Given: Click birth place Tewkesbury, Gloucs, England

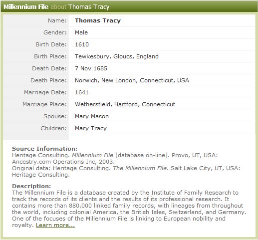Looking at the screenshot, I should tap(117, 56).
